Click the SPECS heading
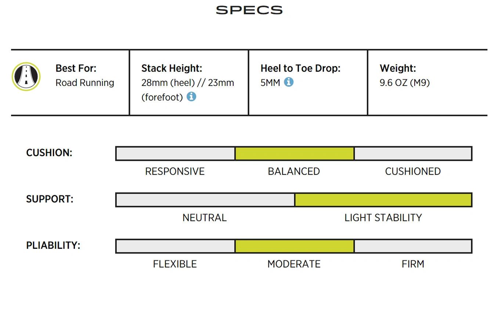Viewport: 498px width, 312px height. tap(249, 10)
